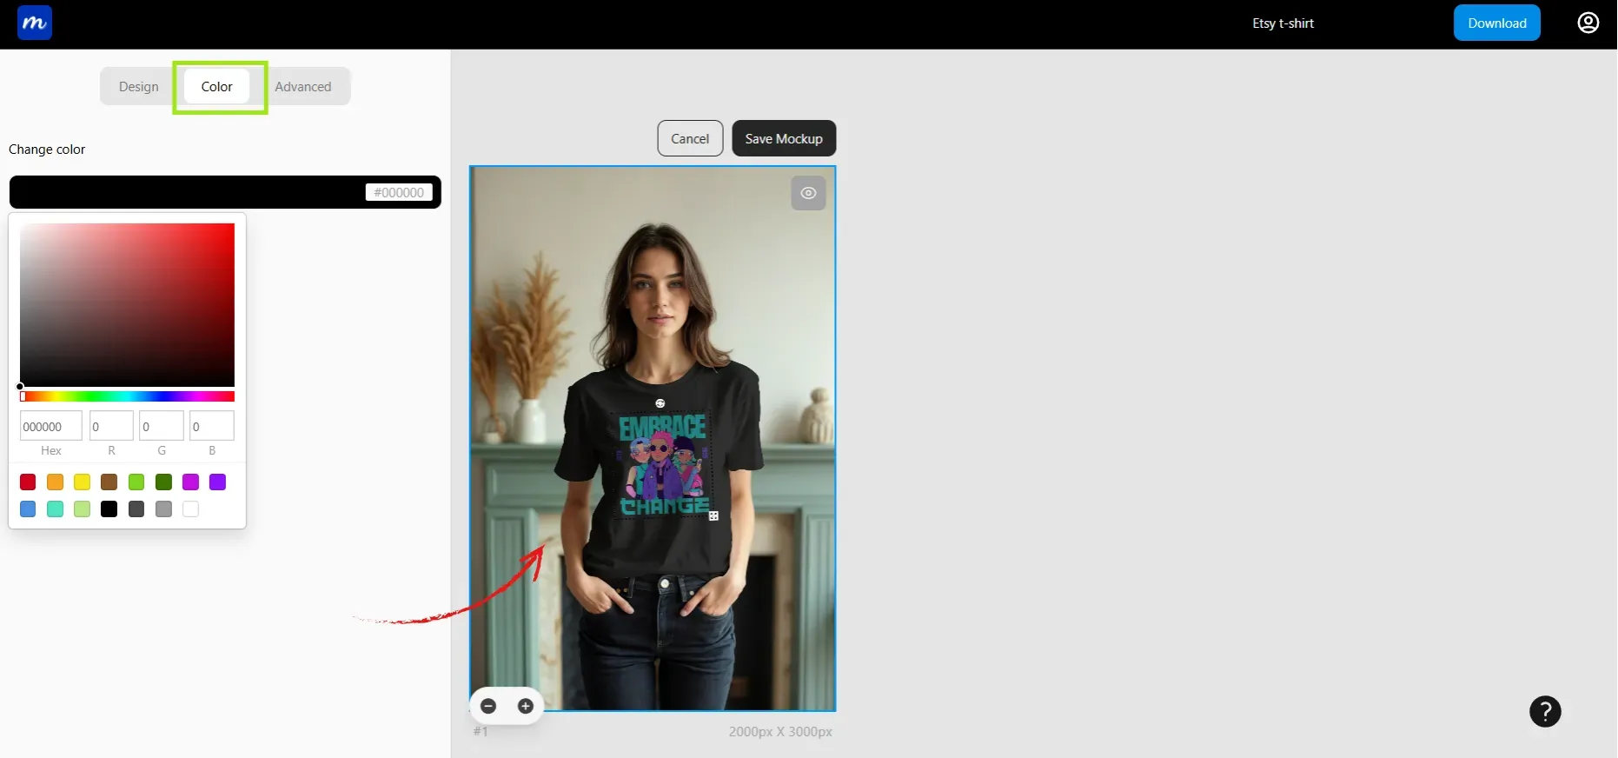Image resolution: width=1618 pixels, height=758 pixels.
Task: Zoom in with the plus icon
Action: tap(525, 706)
